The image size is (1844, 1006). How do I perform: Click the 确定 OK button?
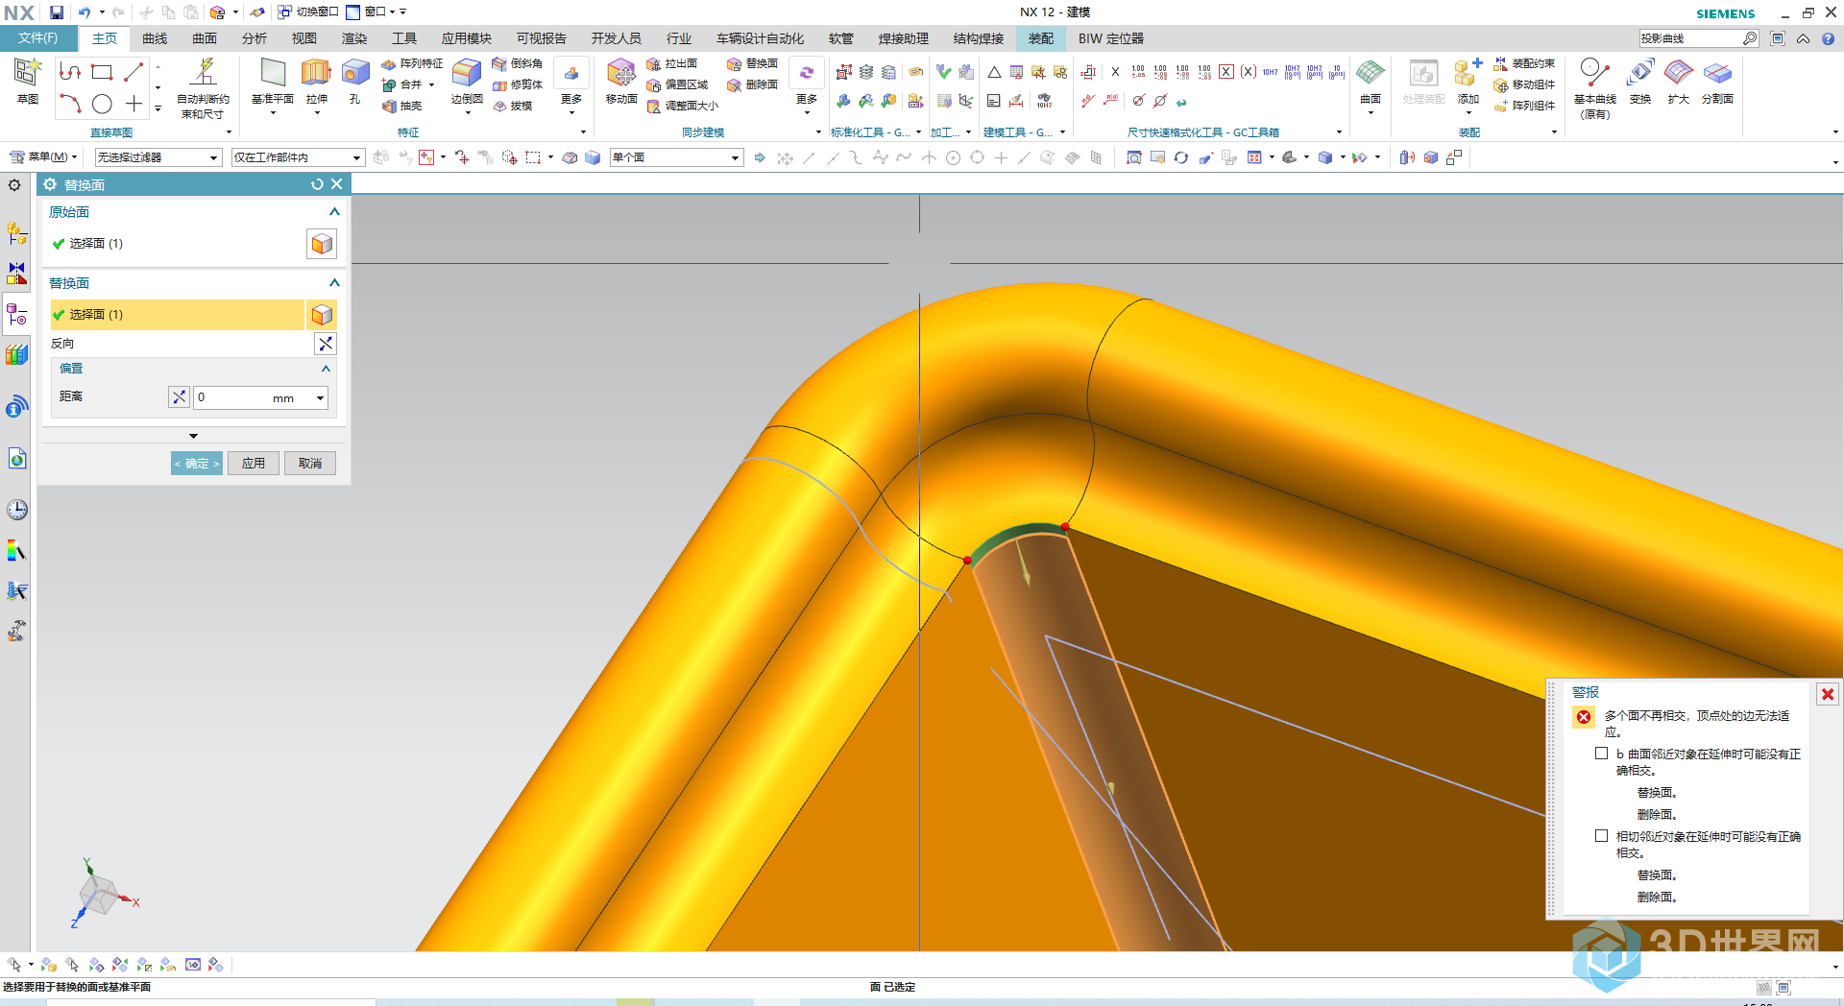[197, 464]
